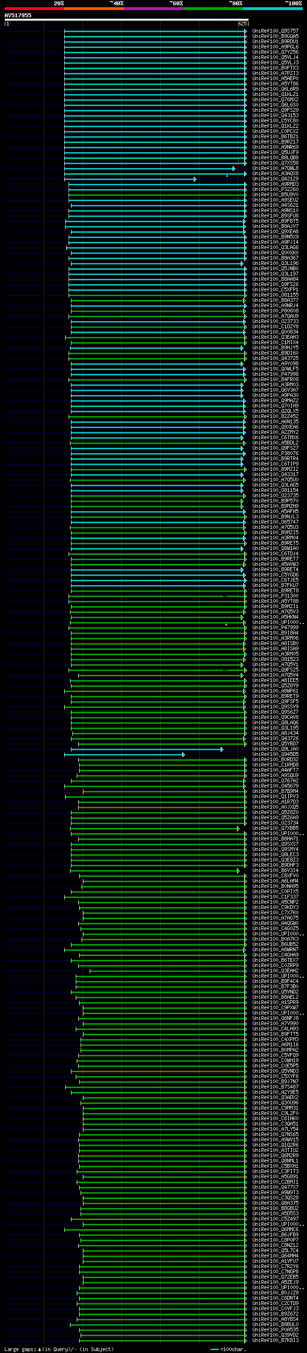Select the label UniRef100_A8ISB0
The image size is (307, 1353).
[x=275, y=643]
